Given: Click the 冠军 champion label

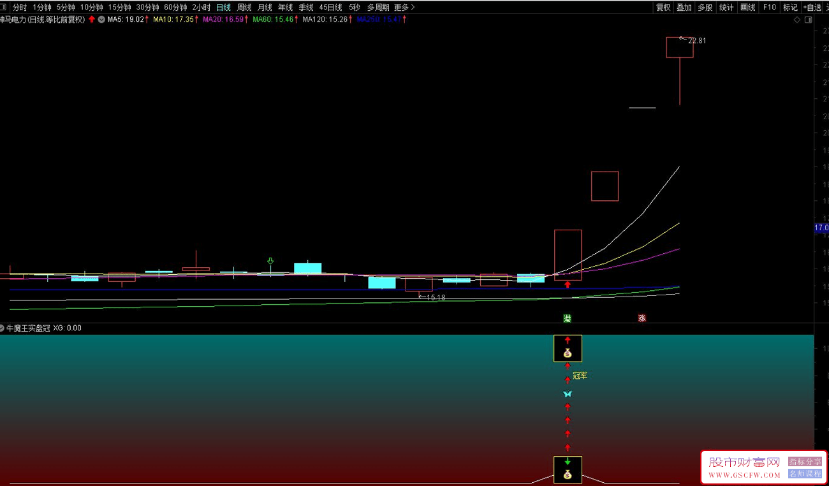Looking at the screenshot, I should click(x=580, y=376).
